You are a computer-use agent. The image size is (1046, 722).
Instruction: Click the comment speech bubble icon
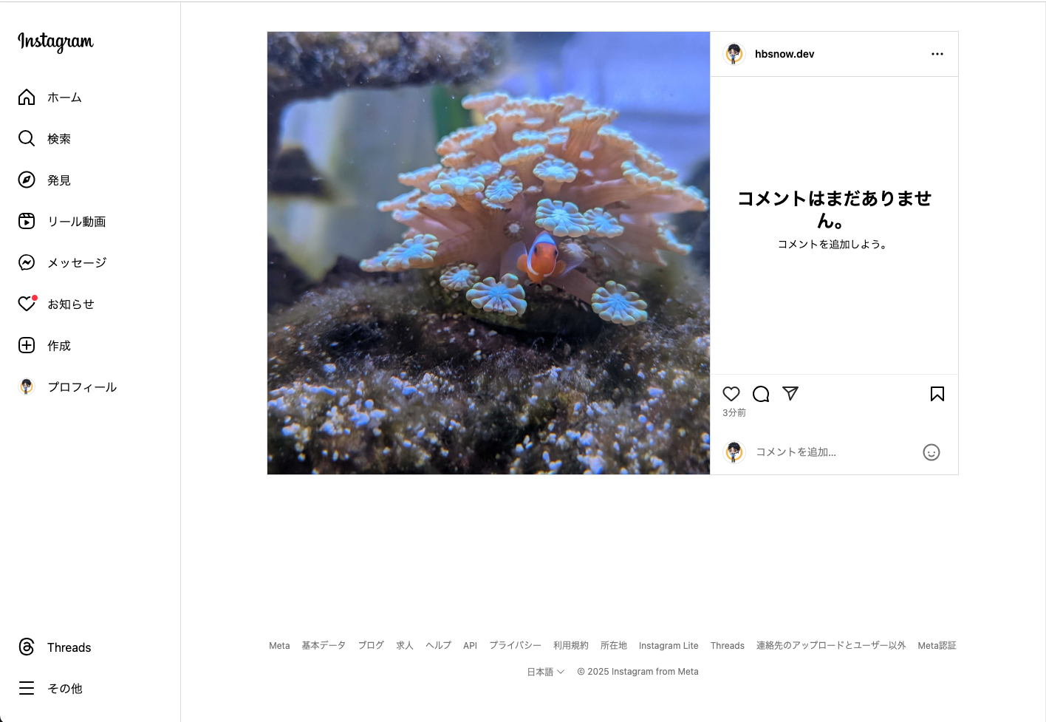click(x=761, y=394)
